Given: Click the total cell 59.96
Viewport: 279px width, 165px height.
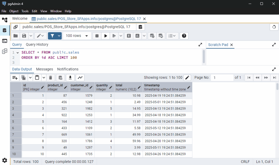Looking at the screenshot, I should tap(129, 141).
